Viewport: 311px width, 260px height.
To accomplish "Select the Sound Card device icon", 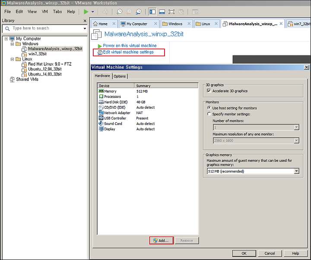I will coord(101,123).
